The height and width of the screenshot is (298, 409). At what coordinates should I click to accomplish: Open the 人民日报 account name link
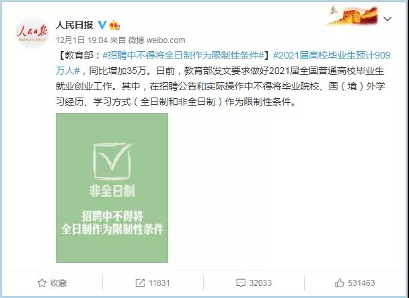point(75,25)
